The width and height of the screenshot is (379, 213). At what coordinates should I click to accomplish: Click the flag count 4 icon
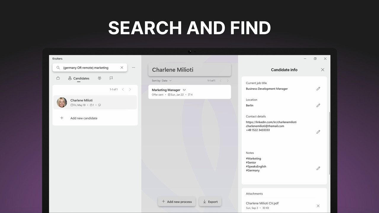190,95
